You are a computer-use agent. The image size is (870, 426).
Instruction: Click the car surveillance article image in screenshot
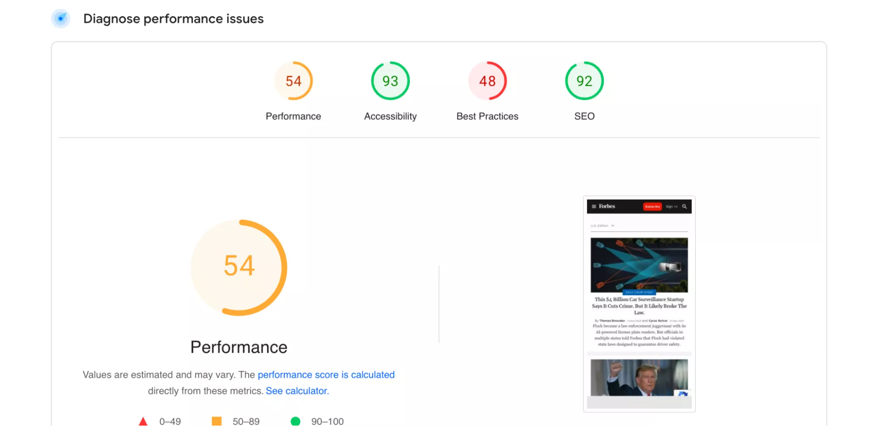[x=639, y=265]
